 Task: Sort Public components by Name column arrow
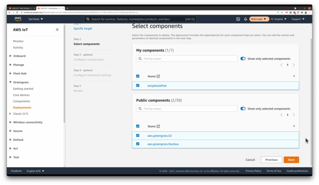[x=294, y=126]
